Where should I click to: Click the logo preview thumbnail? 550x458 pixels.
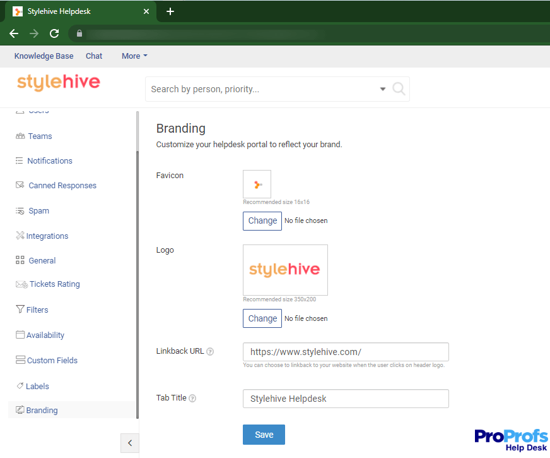285,270
